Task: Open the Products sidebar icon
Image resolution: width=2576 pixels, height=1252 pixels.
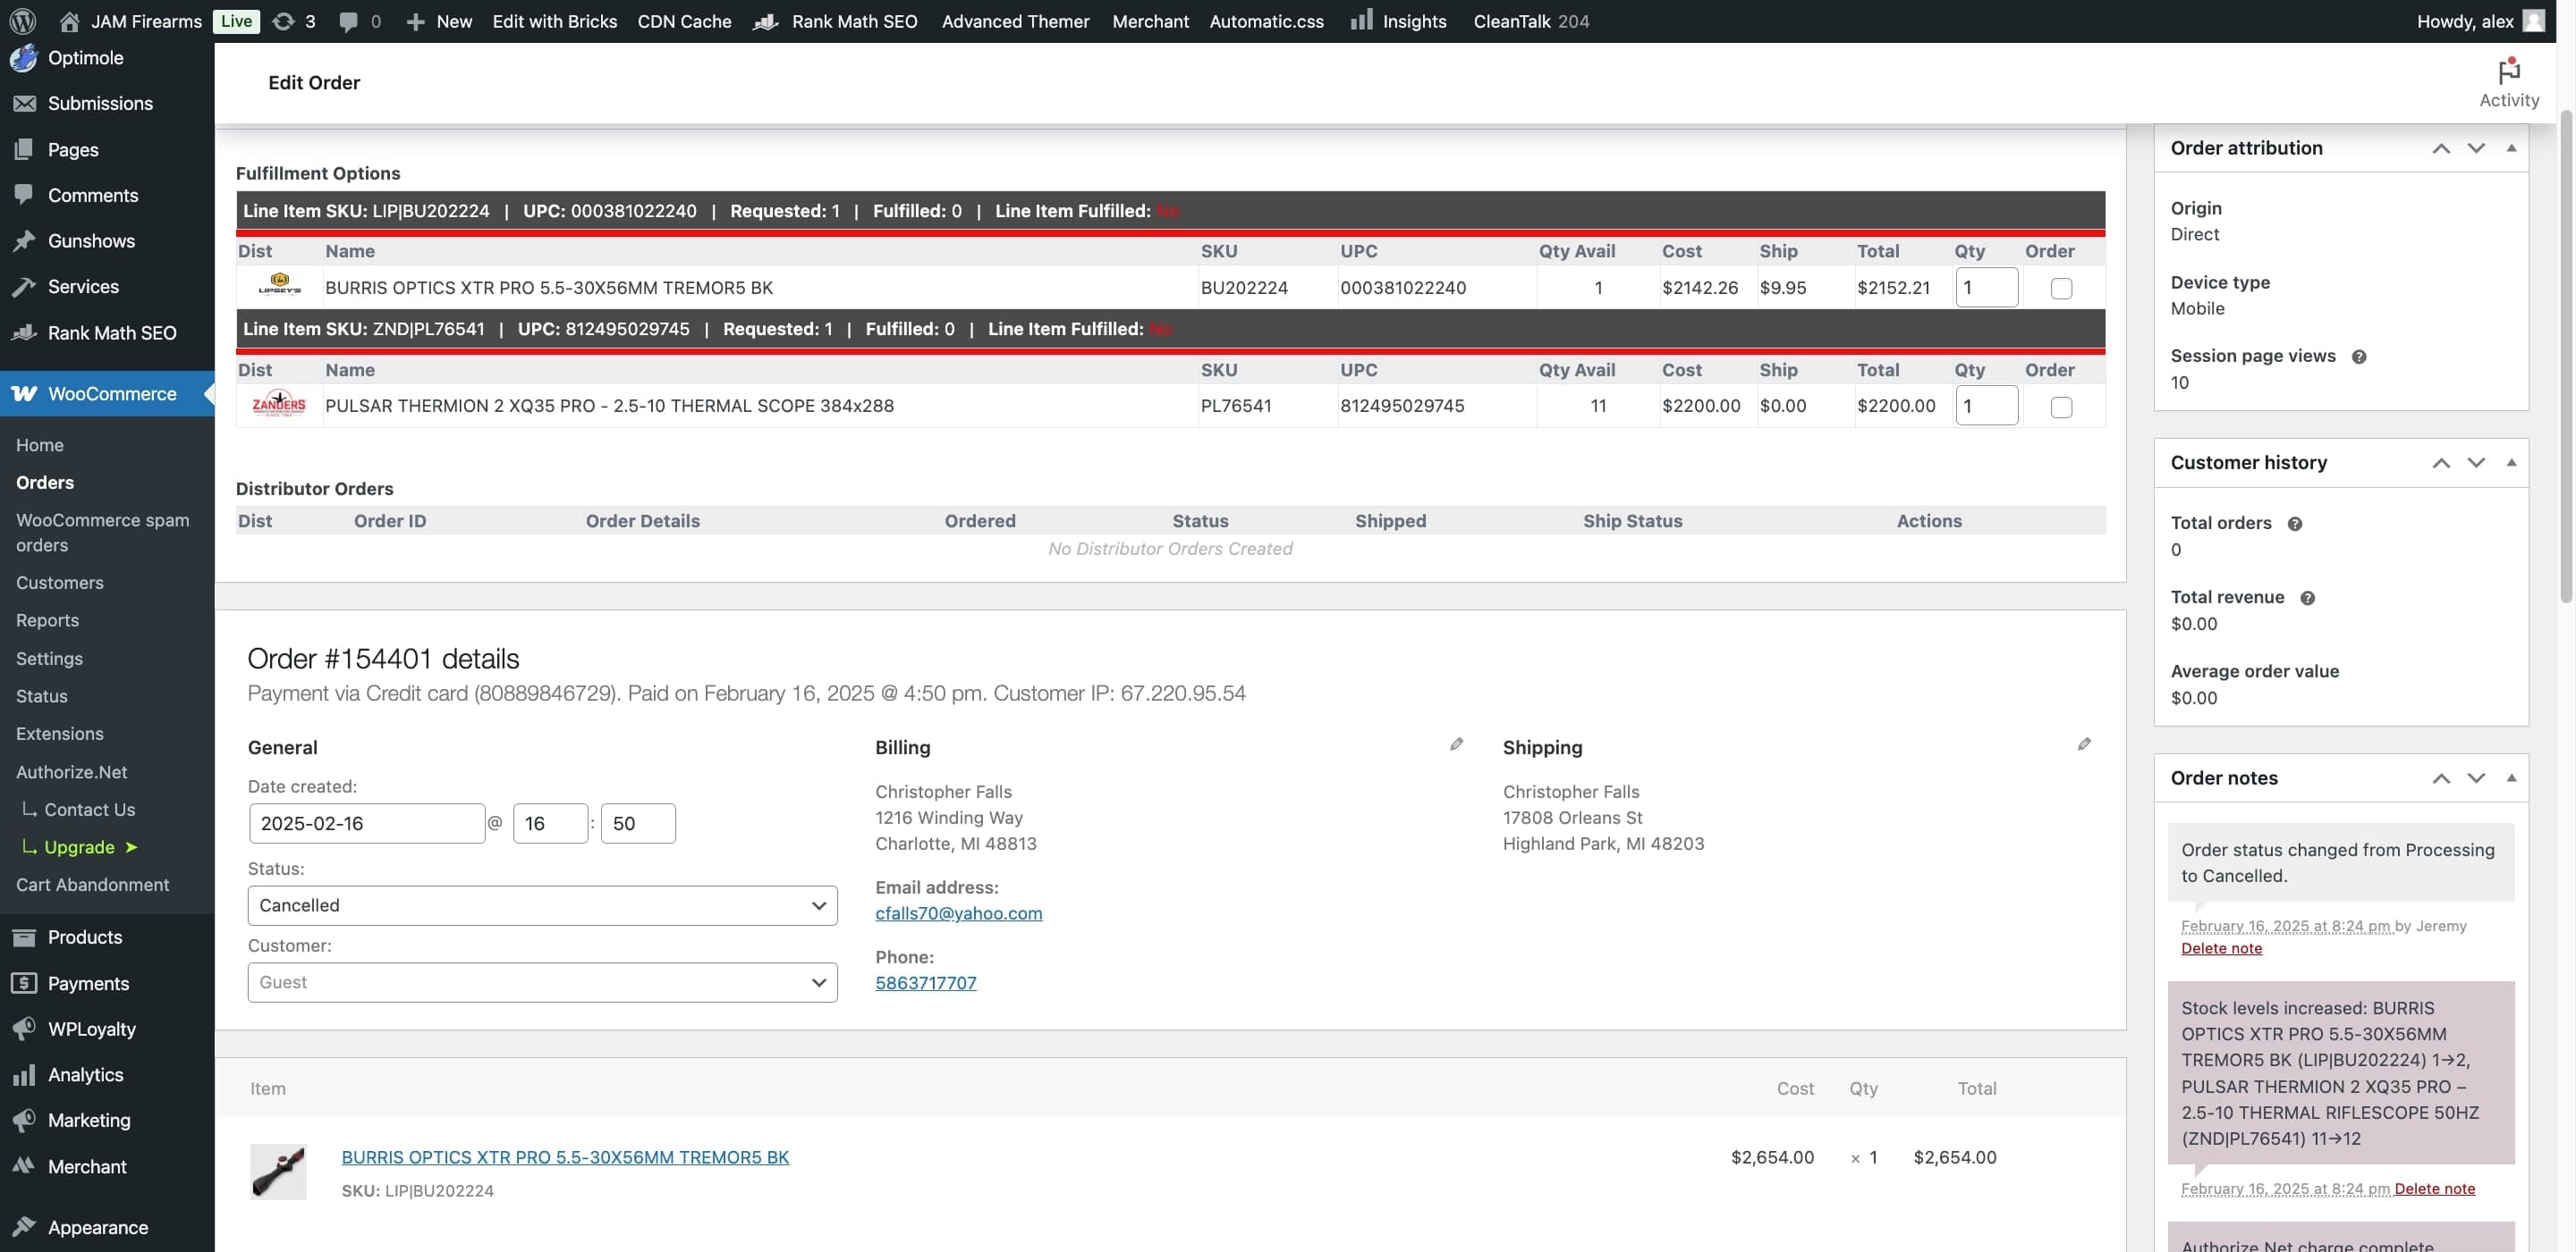Action: pyautogui.click(x=24, y=937)
